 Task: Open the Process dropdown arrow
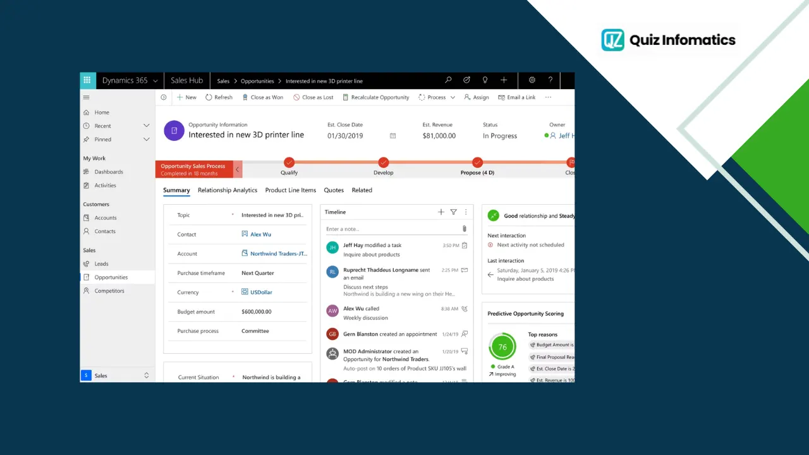pyautogui.click(x=453, y=97)
